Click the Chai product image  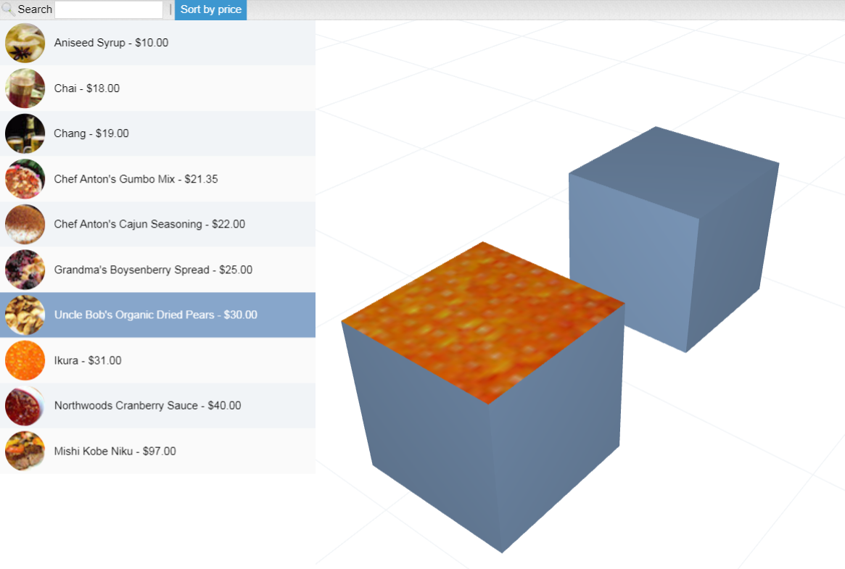(x=24, y=88)
